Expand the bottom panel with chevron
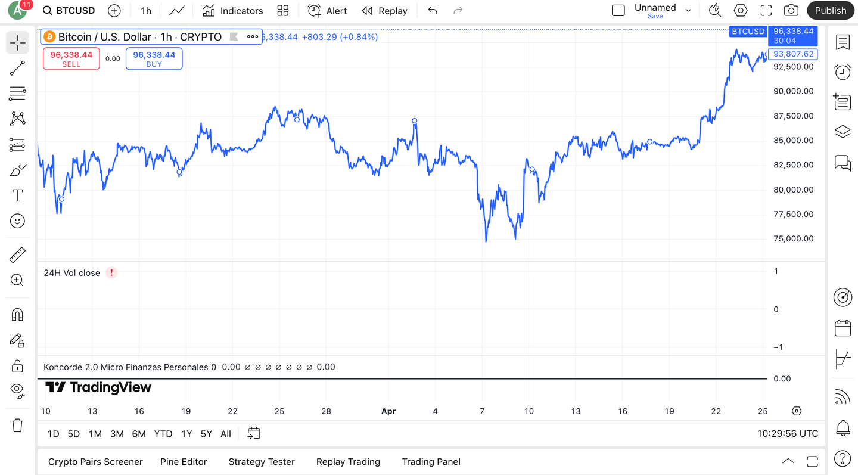This screenshot has width=858, height=475. point(788,461)
